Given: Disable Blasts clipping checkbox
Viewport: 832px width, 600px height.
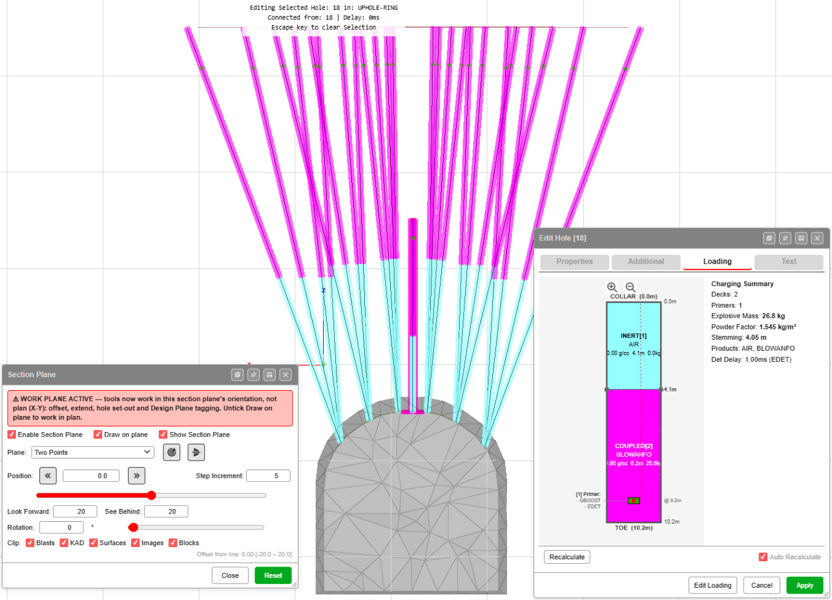Looking at the screenshot, I should [31, 543].
